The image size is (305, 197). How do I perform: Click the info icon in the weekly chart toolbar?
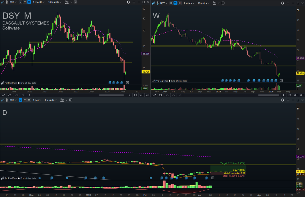(223, 3)
